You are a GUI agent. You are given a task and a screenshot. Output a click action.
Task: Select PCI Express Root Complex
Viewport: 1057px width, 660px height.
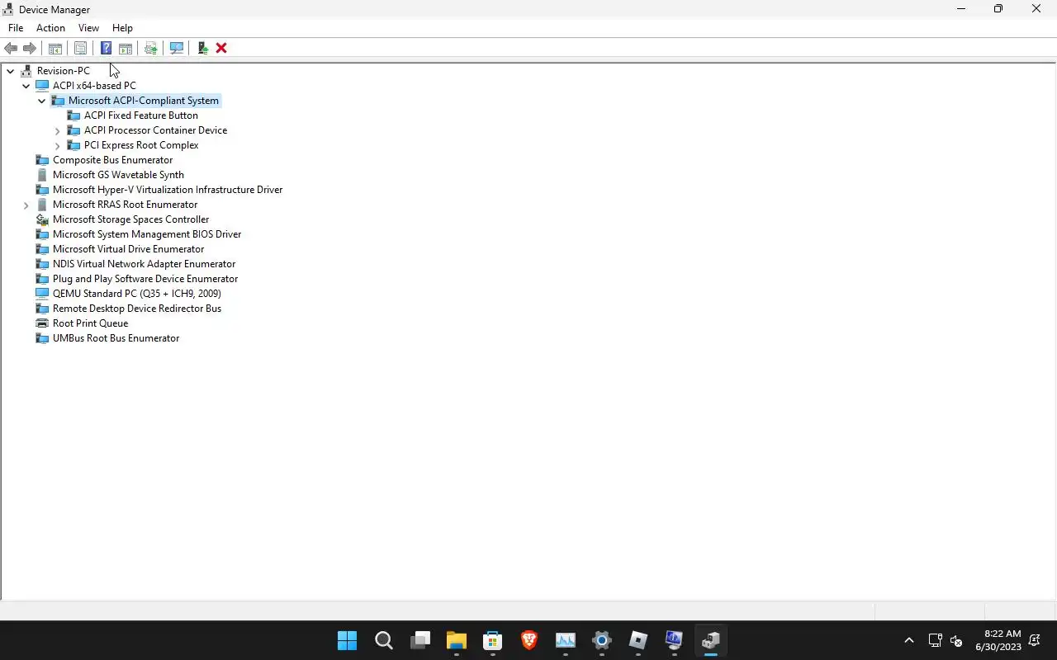[141, 145]
